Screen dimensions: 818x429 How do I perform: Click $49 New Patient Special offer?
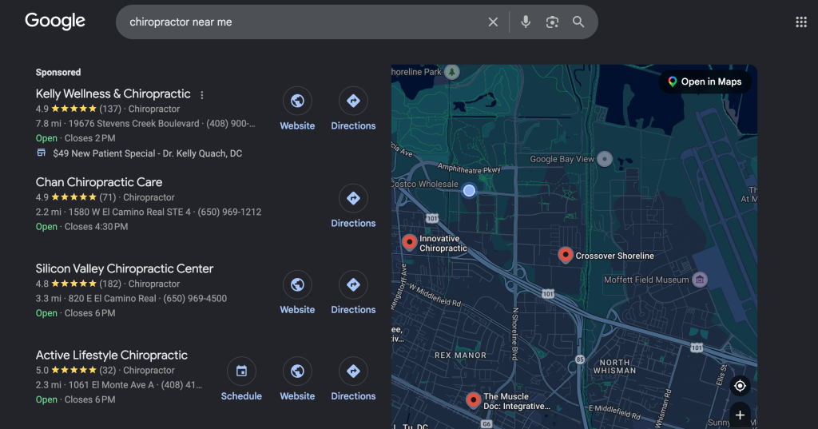pyautogui.click(x=147, y=153)
